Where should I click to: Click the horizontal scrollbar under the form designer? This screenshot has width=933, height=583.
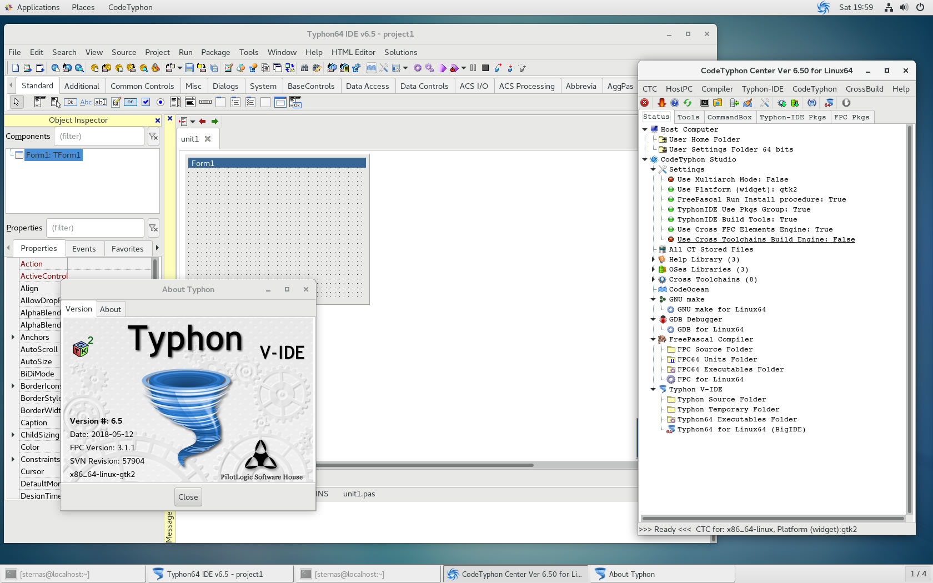coord(425,465)
